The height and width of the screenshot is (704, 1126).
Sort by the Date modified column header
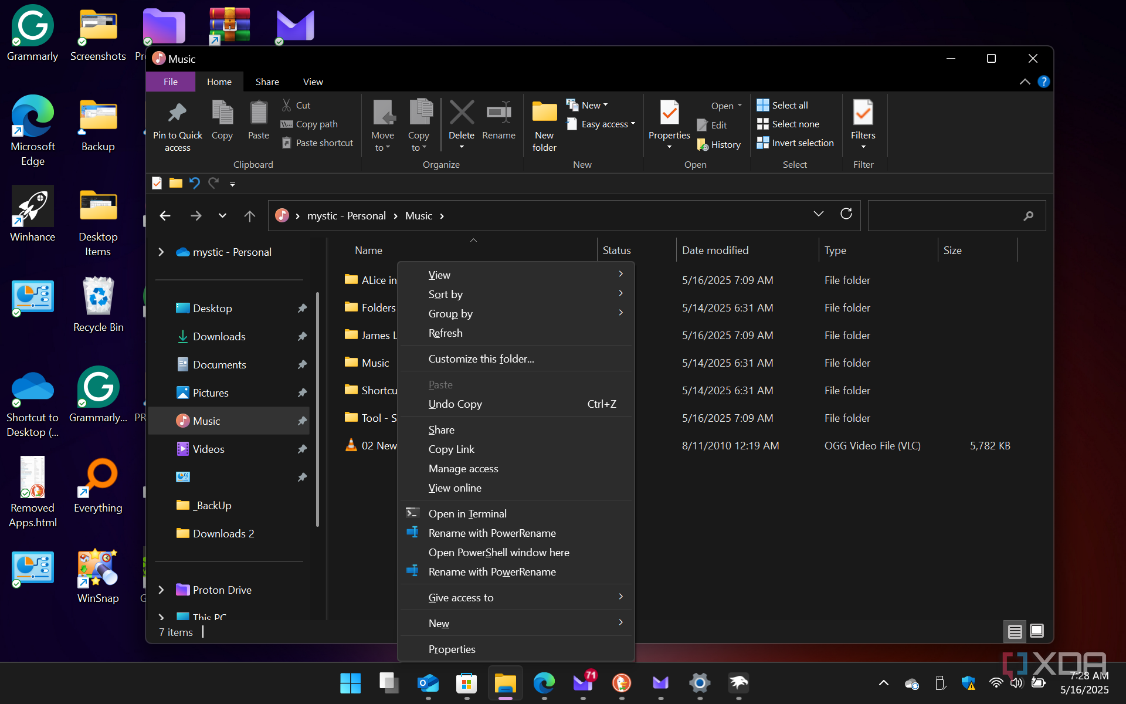[x=747, y=250]
